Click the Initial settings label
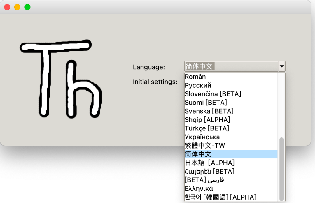 pyautogui.click(x=155, y=82)
